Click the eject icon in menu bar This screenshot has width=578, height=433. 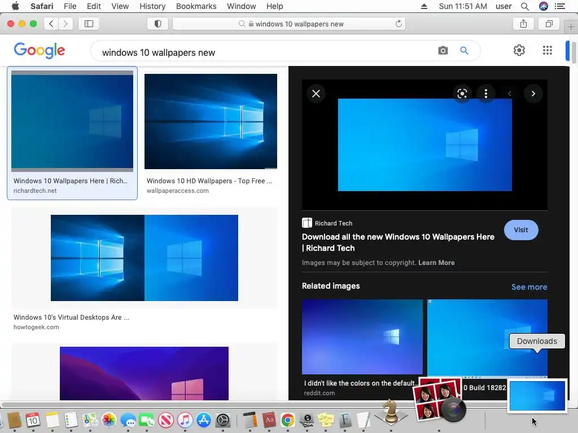point(424,6)
